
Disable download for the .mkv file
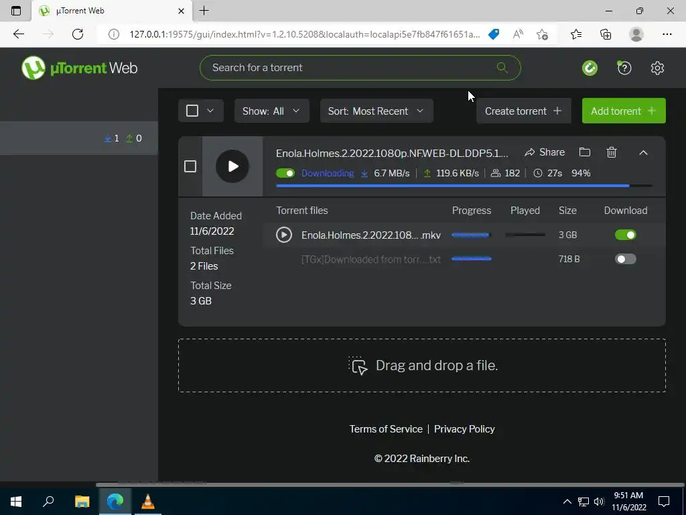(625, 235)
